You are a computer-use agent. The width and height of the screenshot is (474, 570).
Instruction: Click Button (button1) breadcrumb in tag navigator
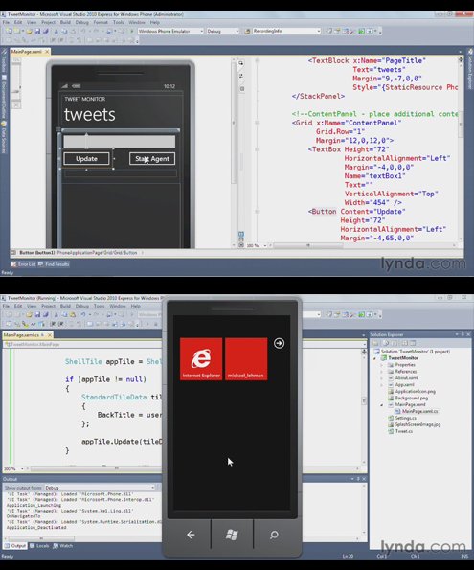point(36,252)
